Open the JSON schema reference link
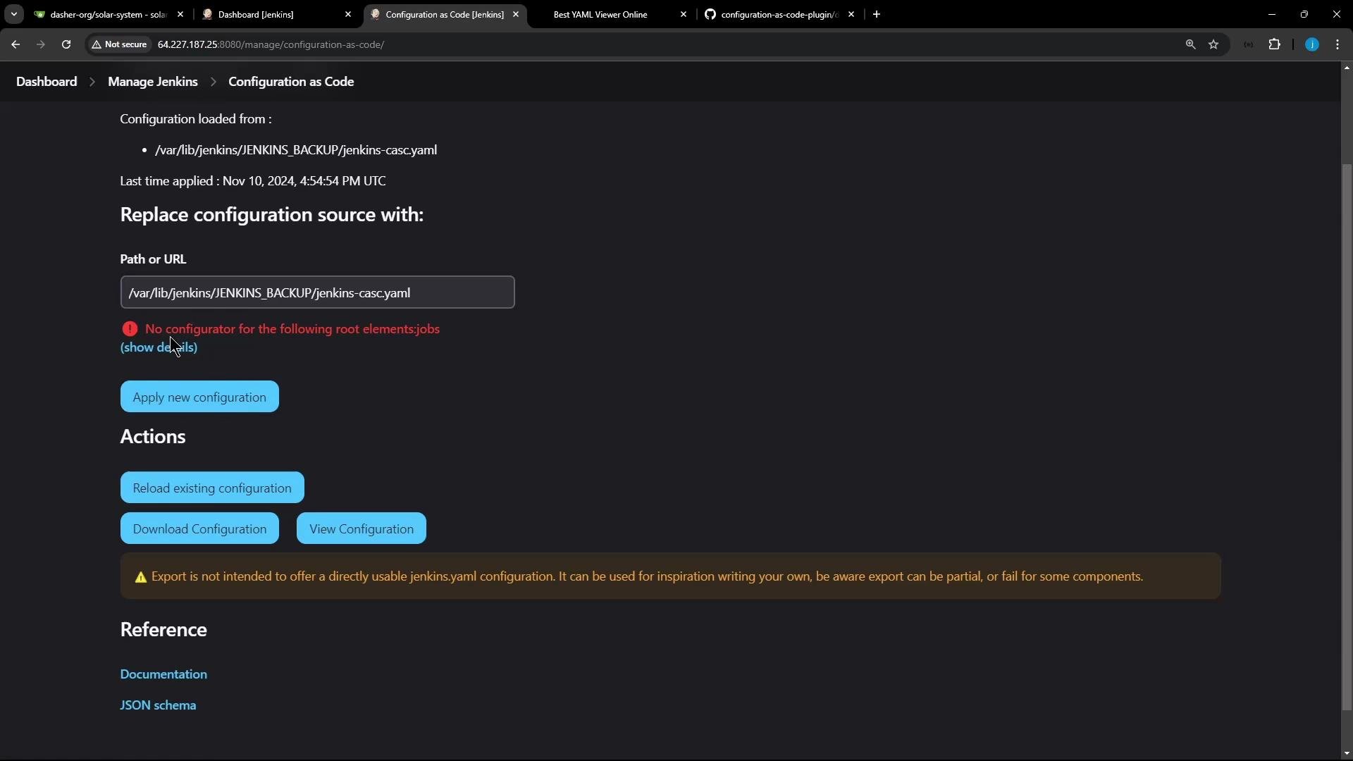This screenshot has height=761, width=1353. pyautogui.click(x=158, y=705)
